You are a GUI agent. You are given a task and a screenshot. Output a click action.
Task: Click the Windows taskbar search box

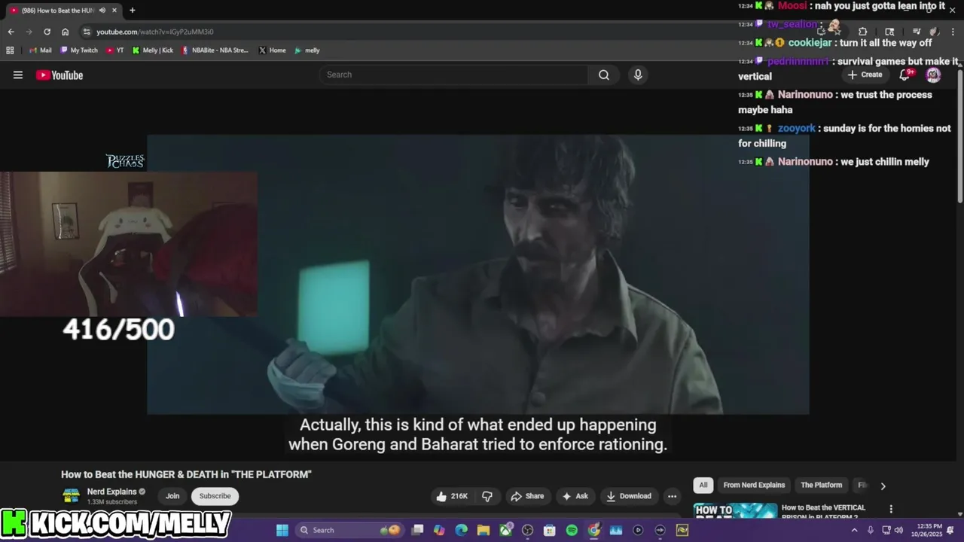[x=349, y=530]
